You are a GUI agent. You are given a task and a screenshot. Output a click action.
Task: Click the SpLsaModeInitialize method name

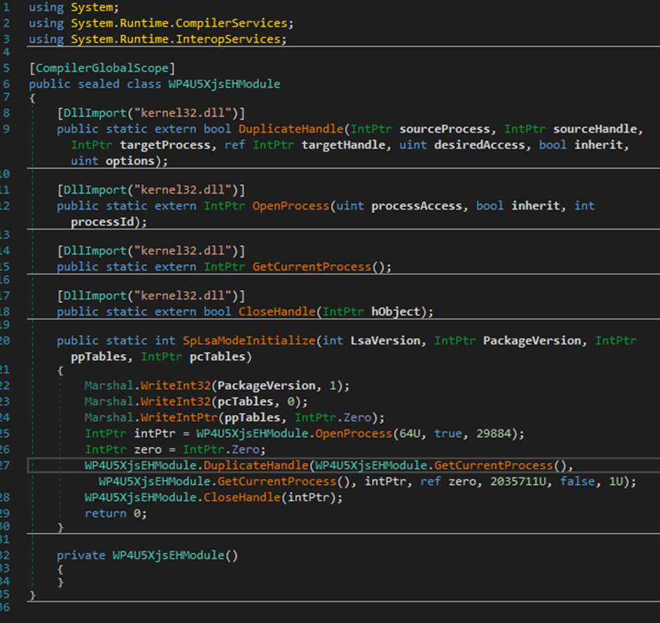coord(249,341)
